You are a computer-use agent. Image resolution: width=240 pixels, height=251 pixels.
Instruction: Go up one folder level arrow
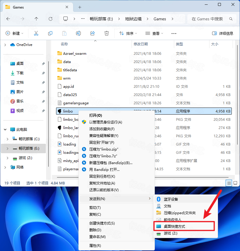point(36,19)
